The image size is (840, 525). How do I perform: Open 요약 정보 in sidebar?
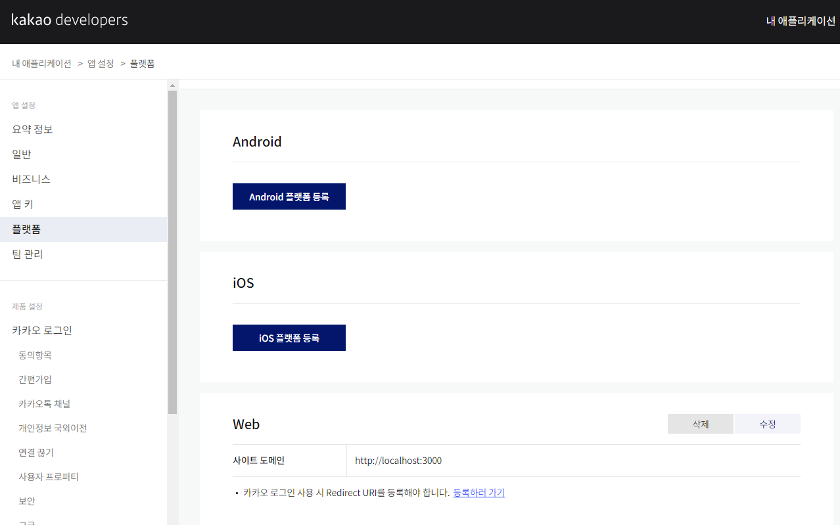pos(32,129)
